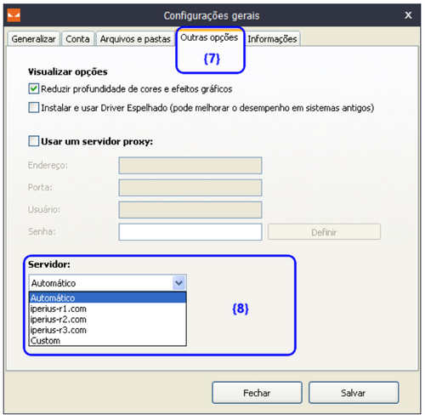Go to the Arquivos e pastas tab
425x420 pixels.
point(135,39)
